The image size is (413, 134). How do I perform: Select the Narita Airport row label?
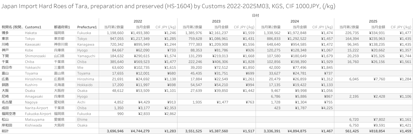(x=36, y=108)
